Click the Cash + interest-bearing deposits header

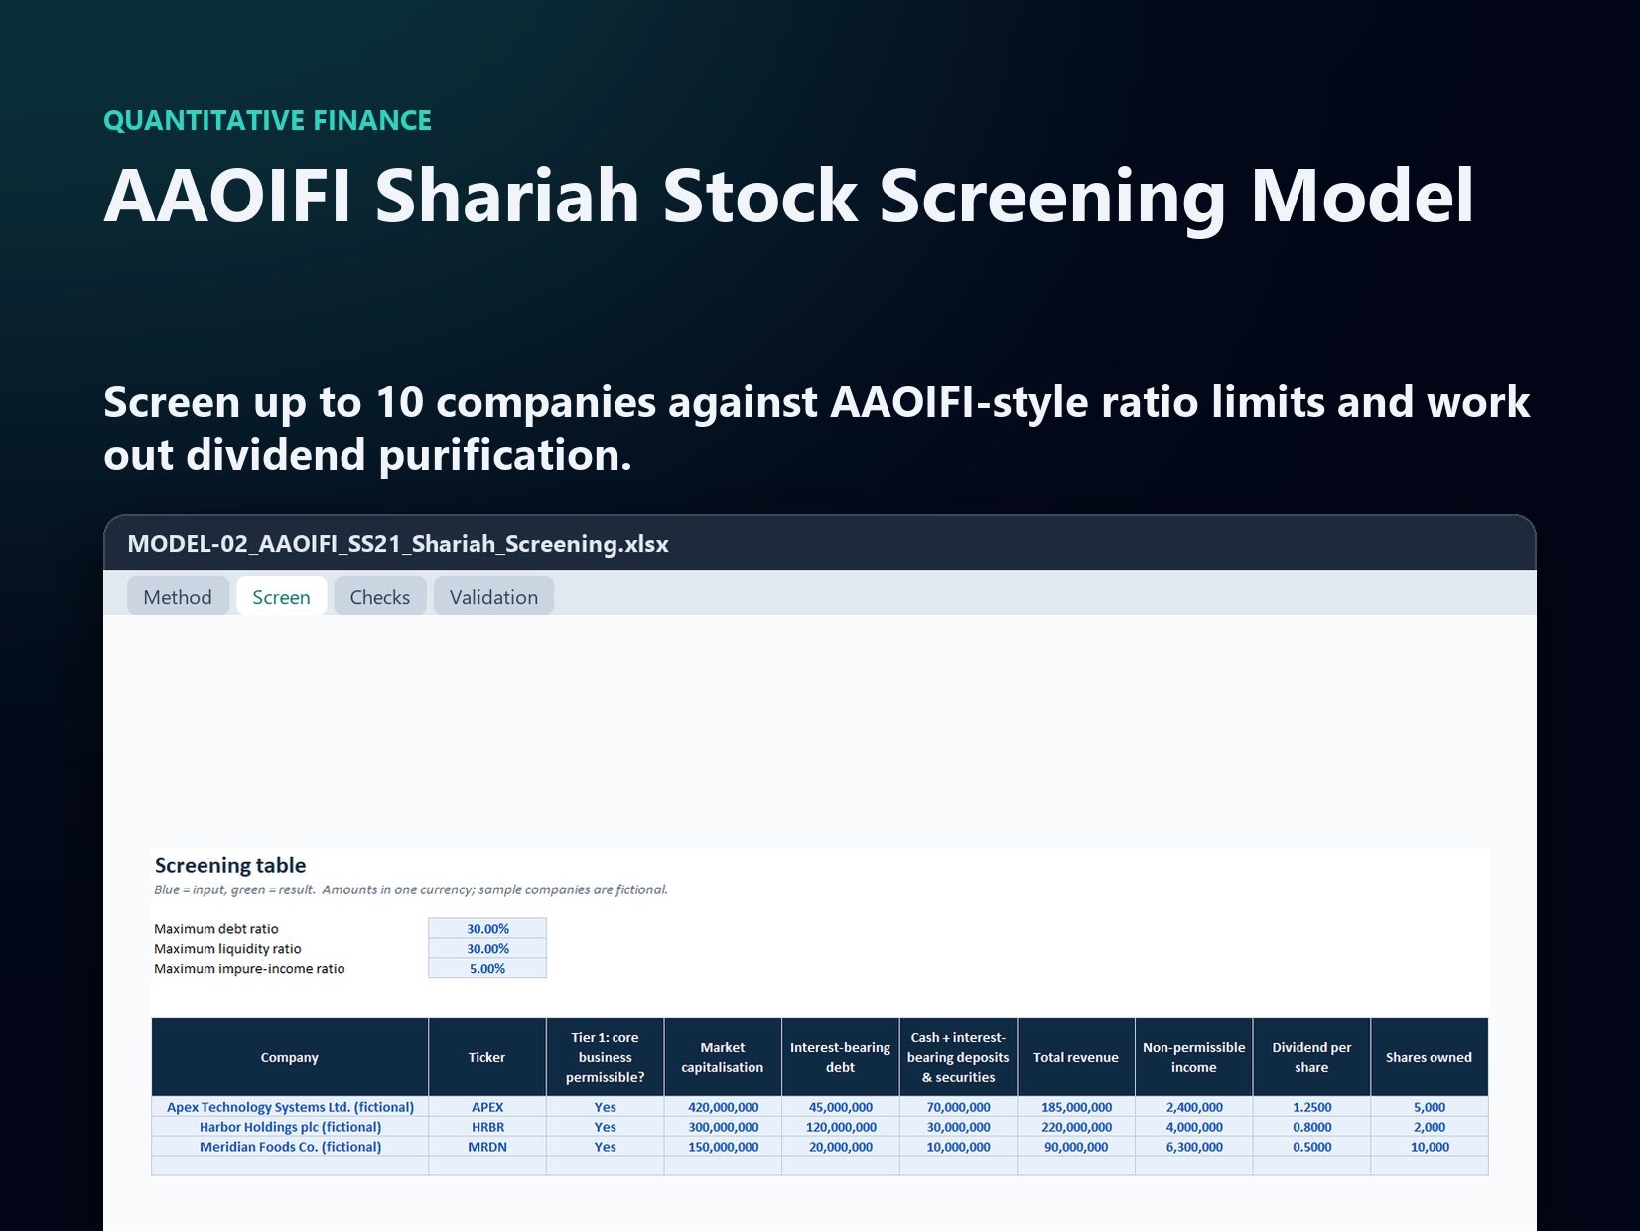[958, 1057]
